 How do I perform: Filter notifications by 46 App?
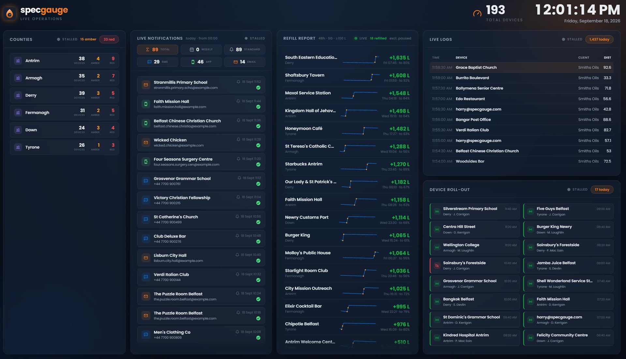coord(201,62)
